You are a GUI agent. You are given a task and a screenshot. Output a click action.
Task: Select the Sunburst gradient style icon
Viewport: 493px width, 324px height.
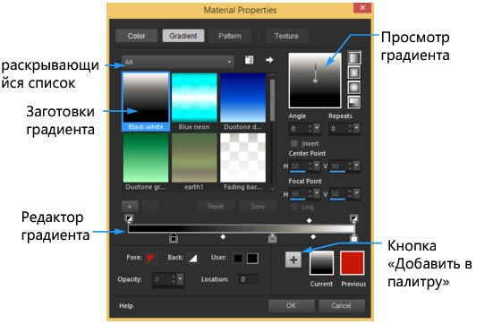click(354, 87)
